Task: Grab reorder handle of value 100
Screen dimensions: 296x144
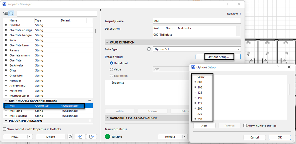Action: 195,87
